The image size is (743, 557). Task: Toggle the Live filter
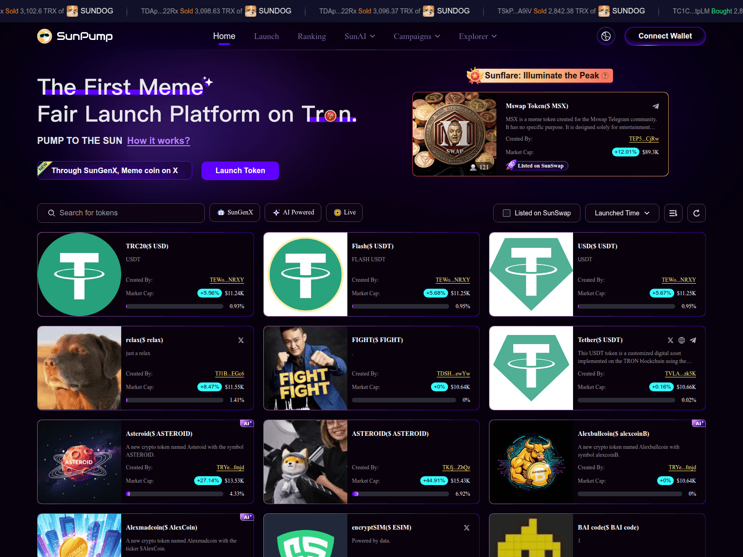344,213
